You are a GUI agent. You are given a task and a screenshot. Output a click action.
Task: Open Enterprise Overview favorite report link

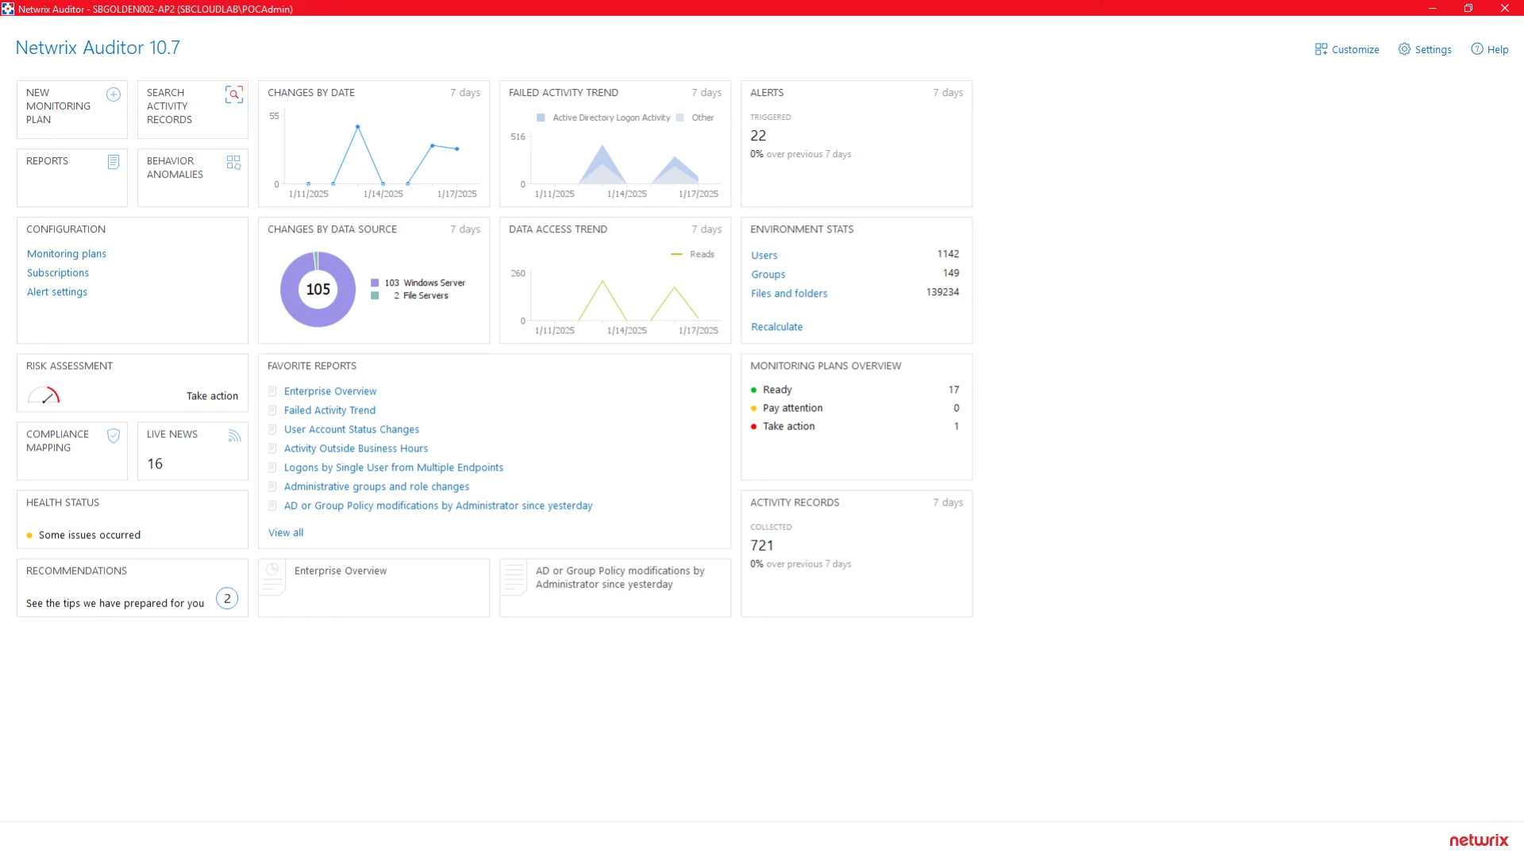330,391
